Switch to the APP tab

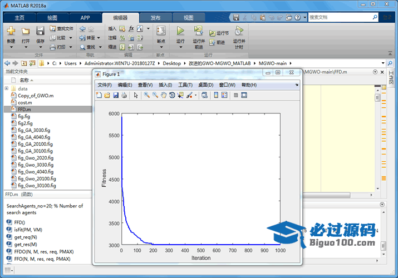click(85, 18)
